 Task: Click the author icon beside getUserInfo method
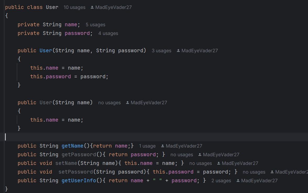(x=238, y=181)
